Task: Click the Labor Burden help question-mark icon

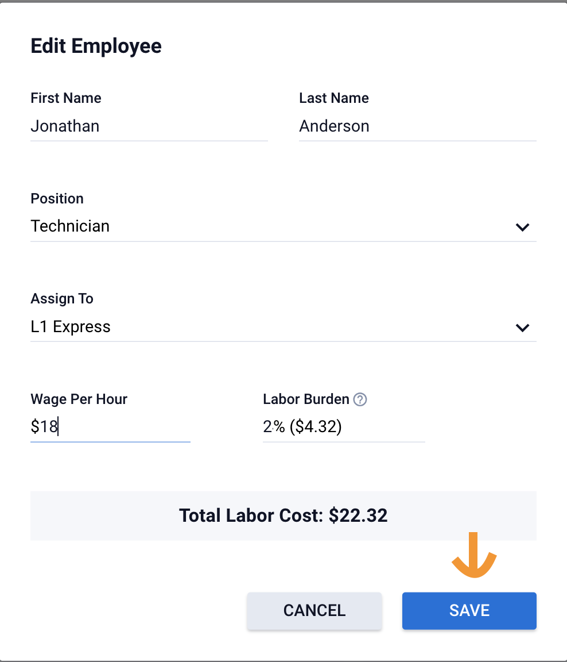Action: 360,399
